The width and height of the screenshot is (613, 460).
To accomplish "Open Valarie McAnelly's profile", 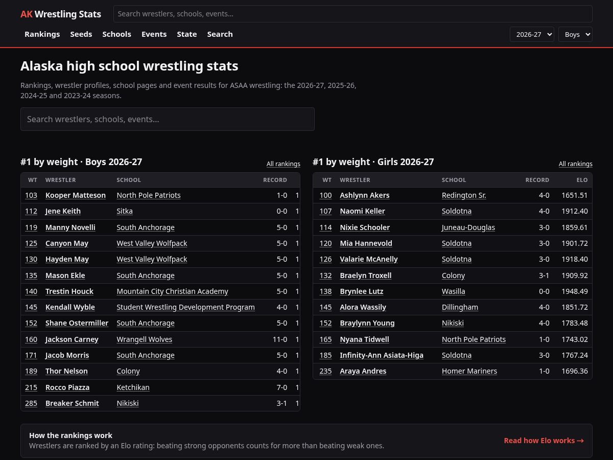I will click(369, 259).
